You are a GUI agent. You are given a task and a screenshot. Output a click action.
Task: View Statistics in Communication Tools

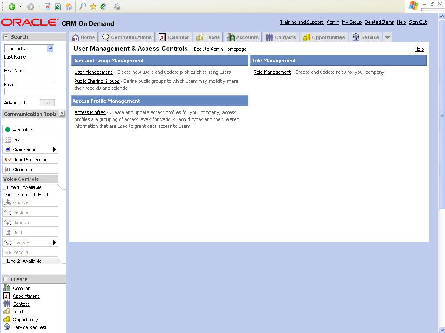30,170
